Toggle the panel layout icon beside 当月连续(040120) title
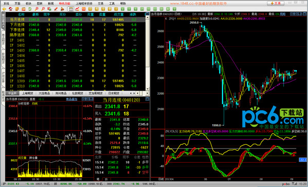 (x=148, y=99)
